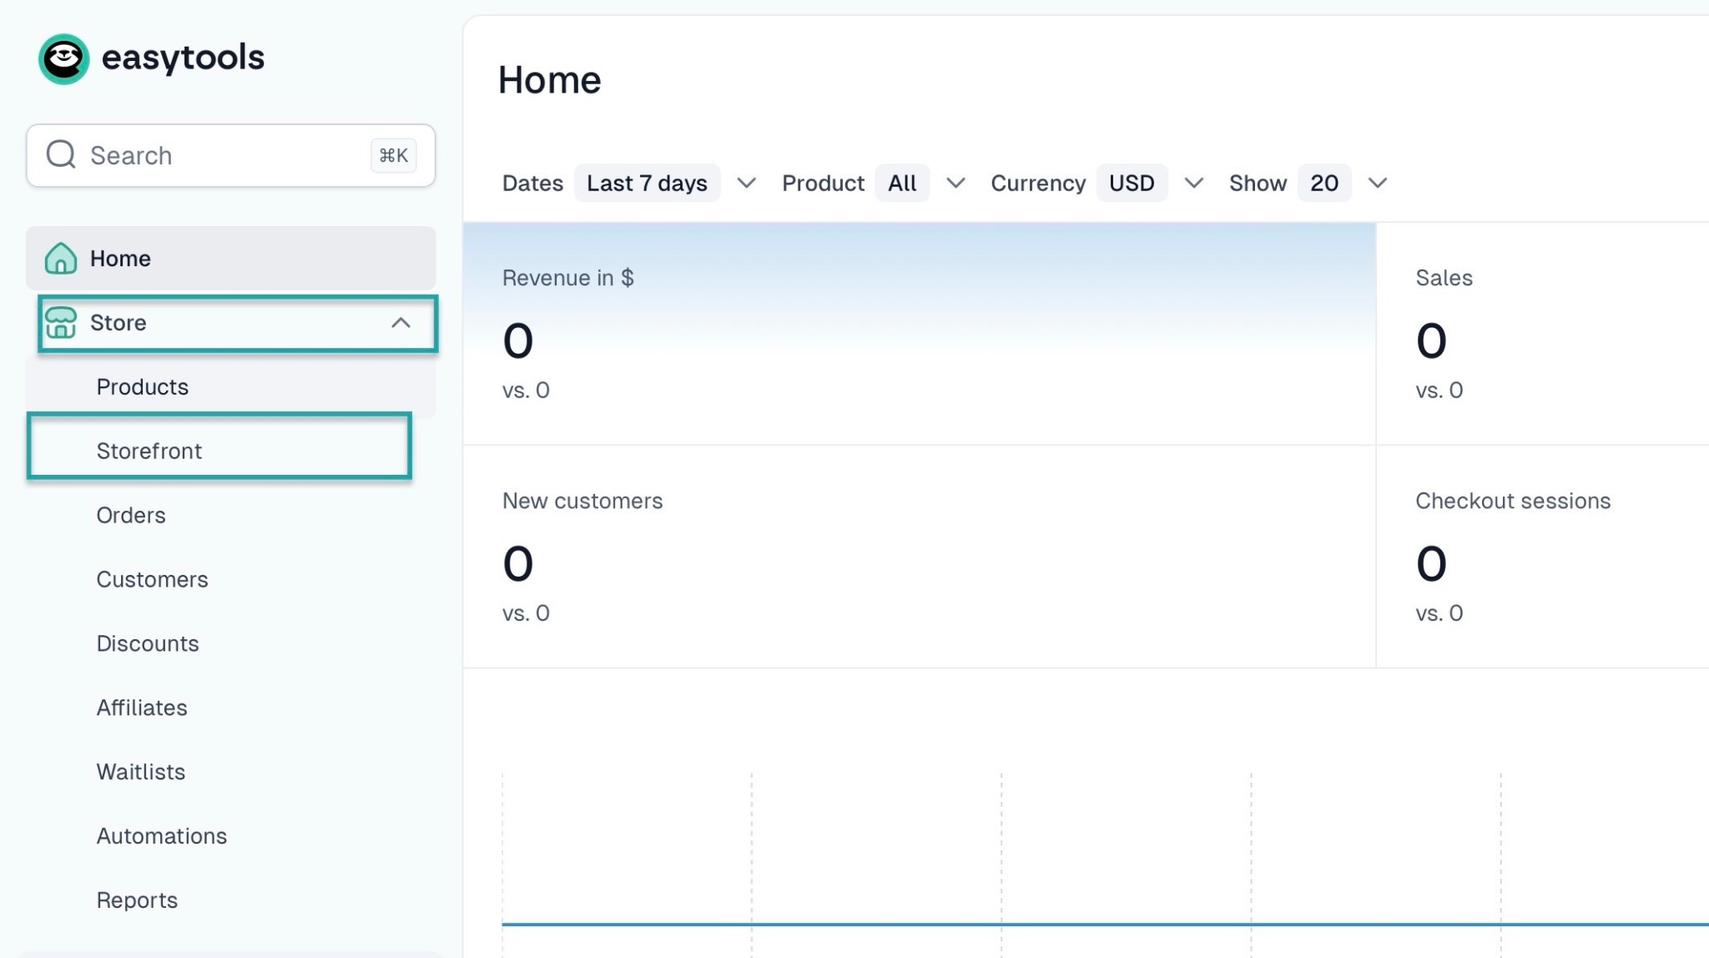Open the Orders section
Image resolution: width=1709 pixels, height=958 pixels.
point(131,516)
